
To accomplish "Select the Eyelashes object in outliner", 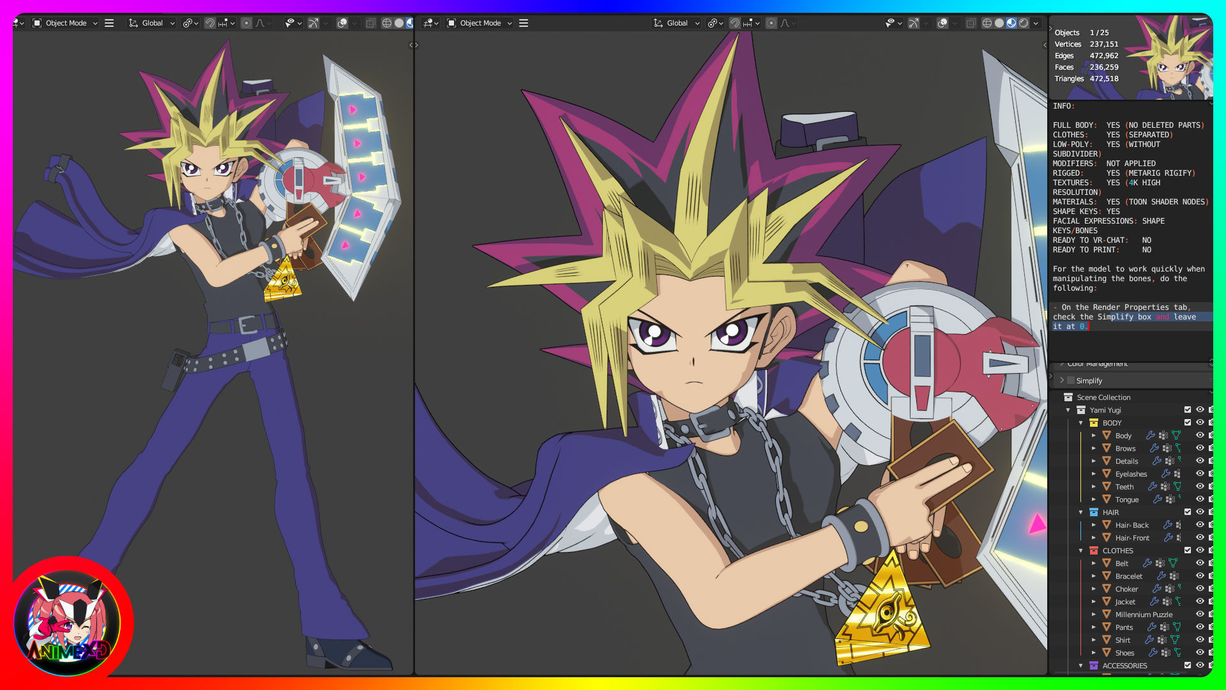I will tap(1131, 473).
